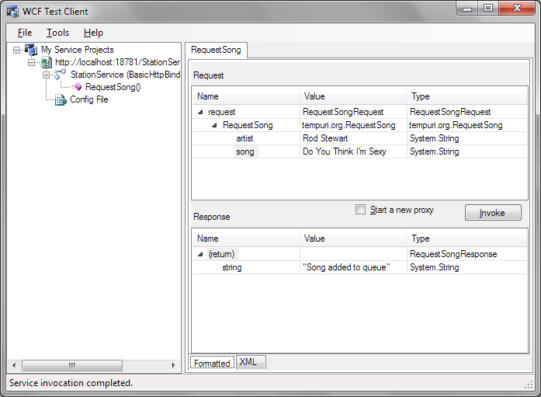541x397 pixels.
Task: Click the artist name cell
Action: pyautogui.click(x=244, y=138)
